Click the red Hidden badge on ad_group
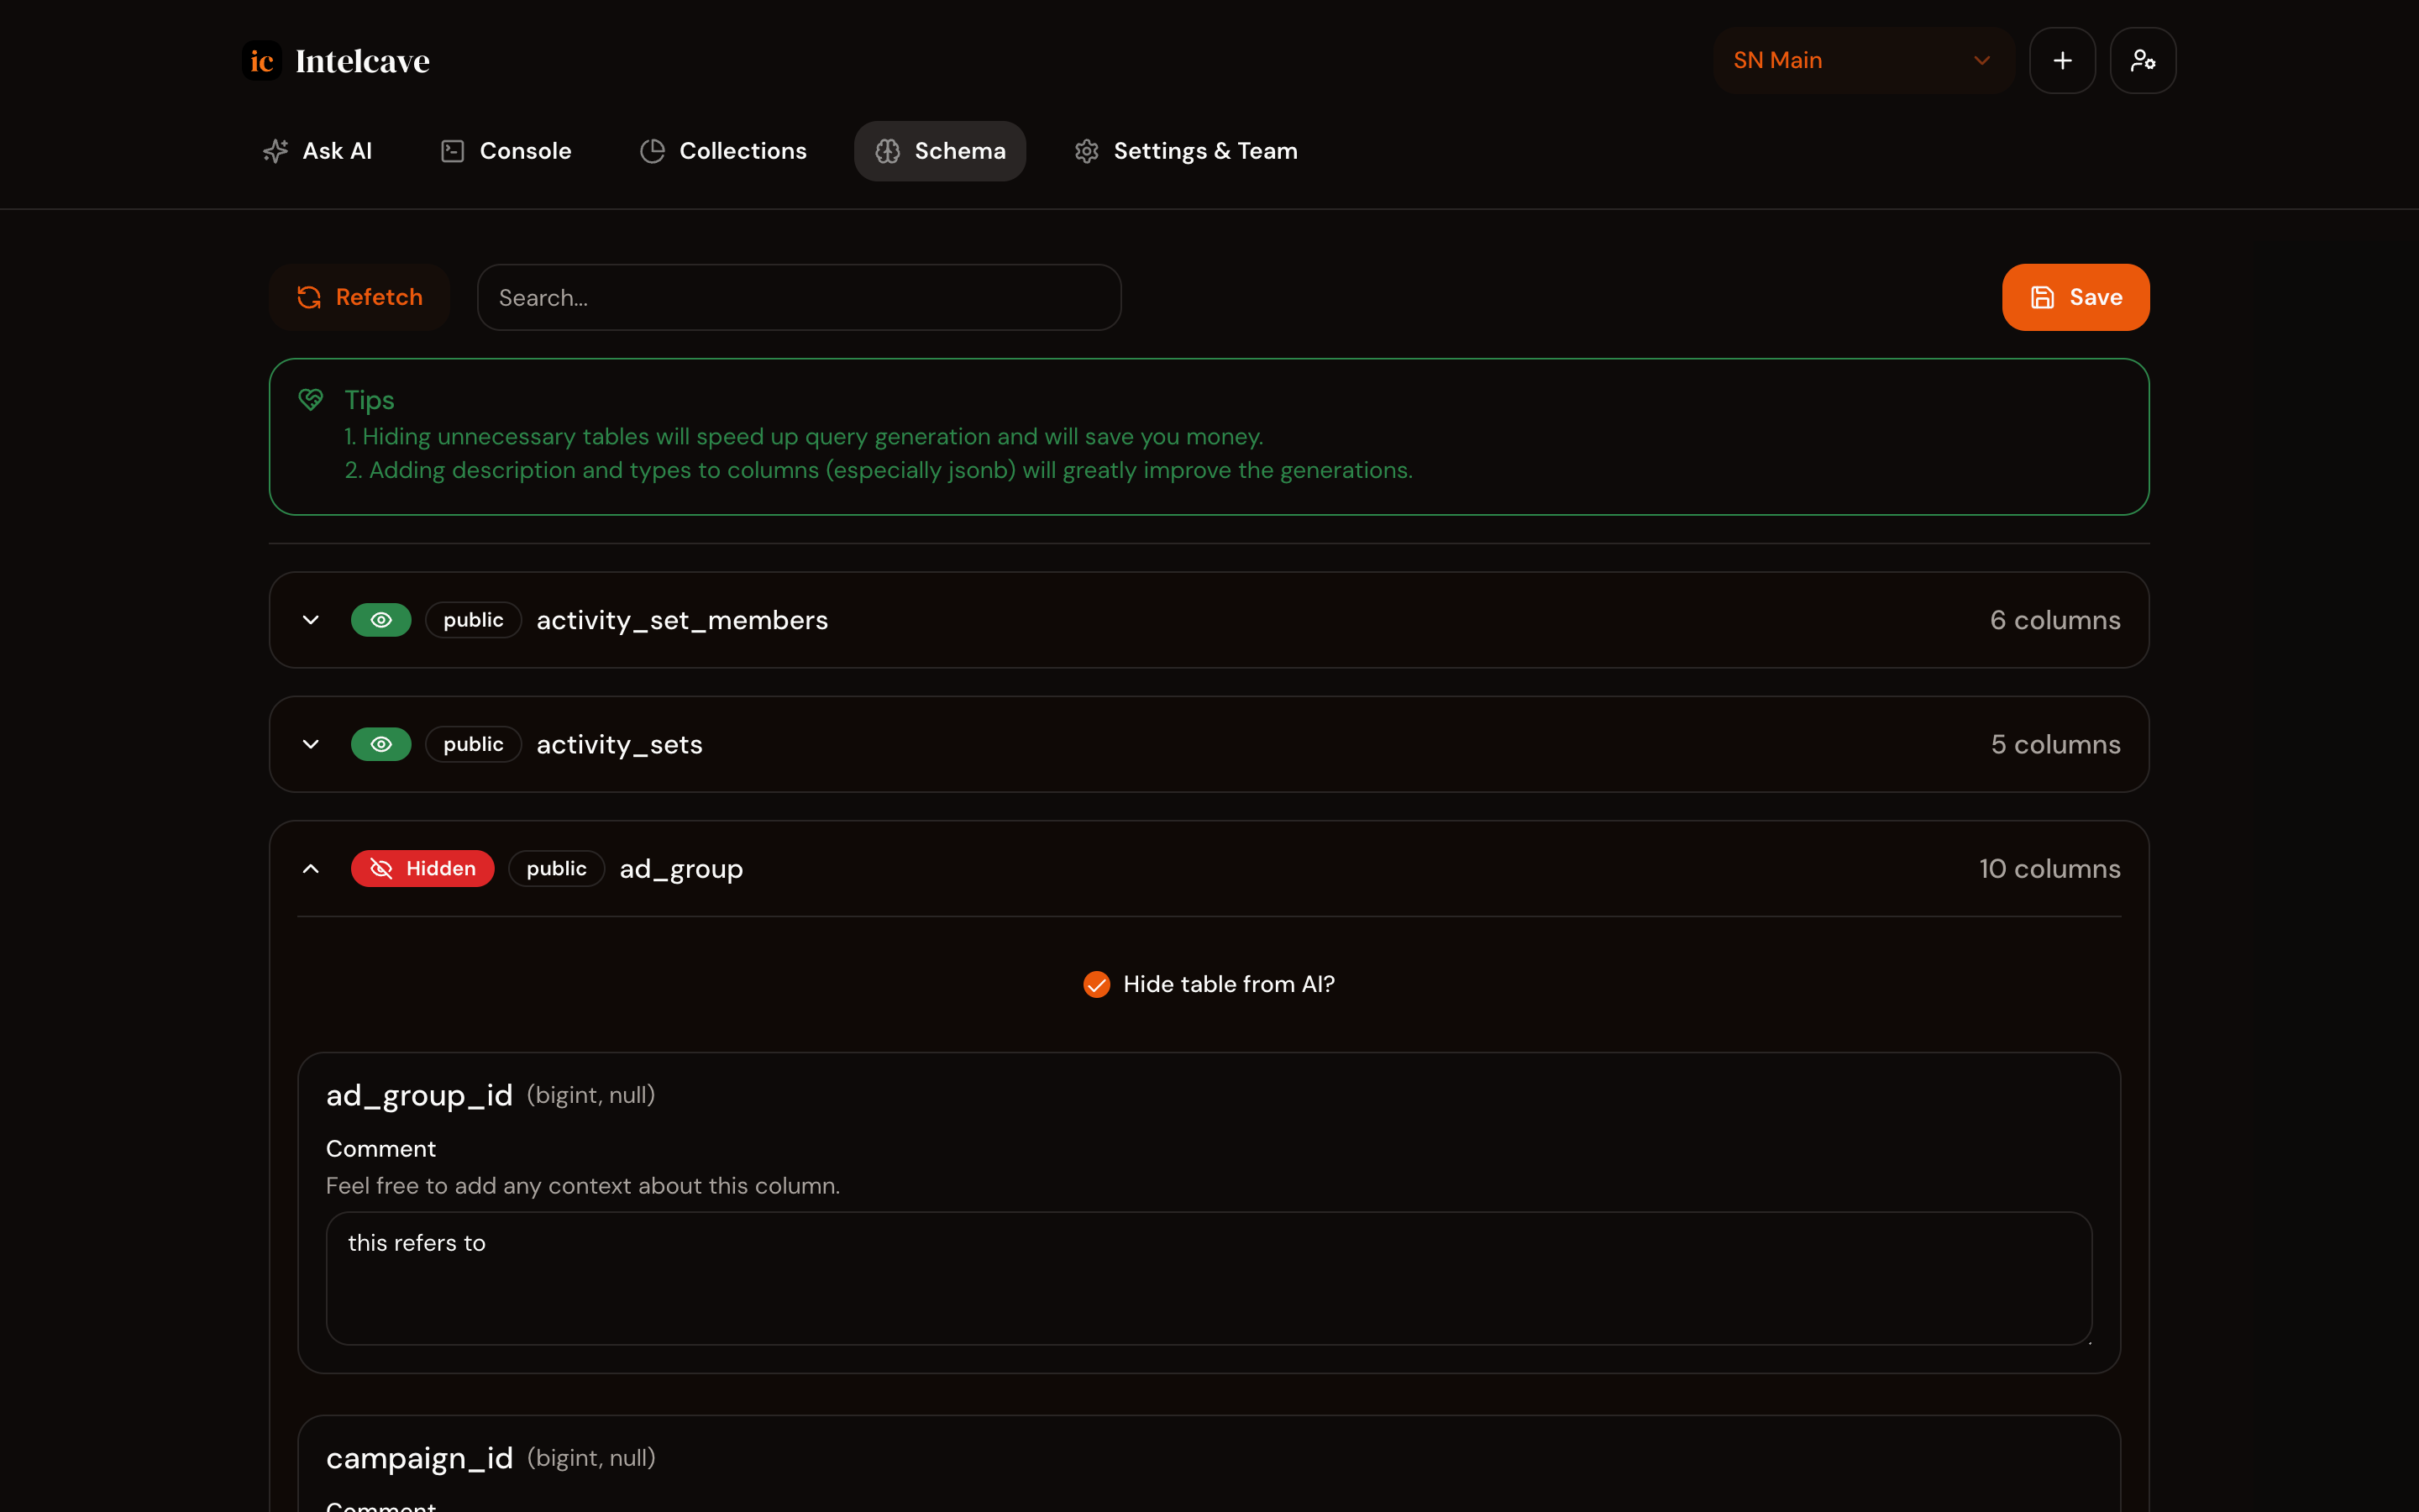The height and width of the screenshot is (1512, 2419). click(x=422, y=869)
